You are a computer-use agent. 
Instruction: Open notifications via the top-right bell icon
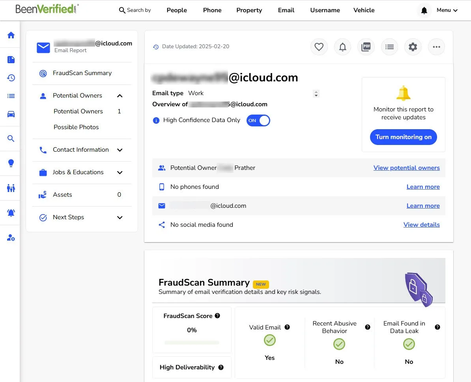[x=424, y=11]
